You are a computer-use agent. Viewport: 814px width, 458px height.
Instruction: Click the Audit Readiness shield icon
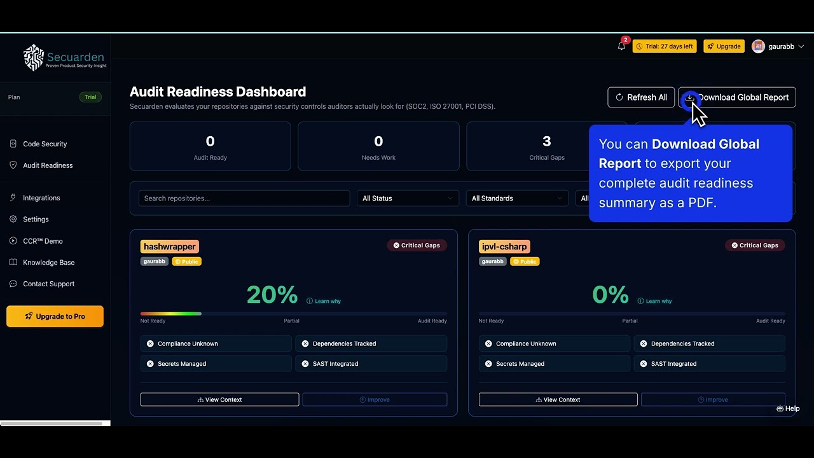tap(13, 165)
